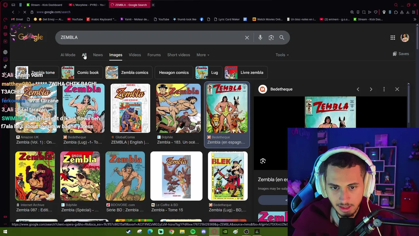Open Opera GX main menu icon
Screen dimensions: 419x236
pyautogui.click(x=5, y=5)
